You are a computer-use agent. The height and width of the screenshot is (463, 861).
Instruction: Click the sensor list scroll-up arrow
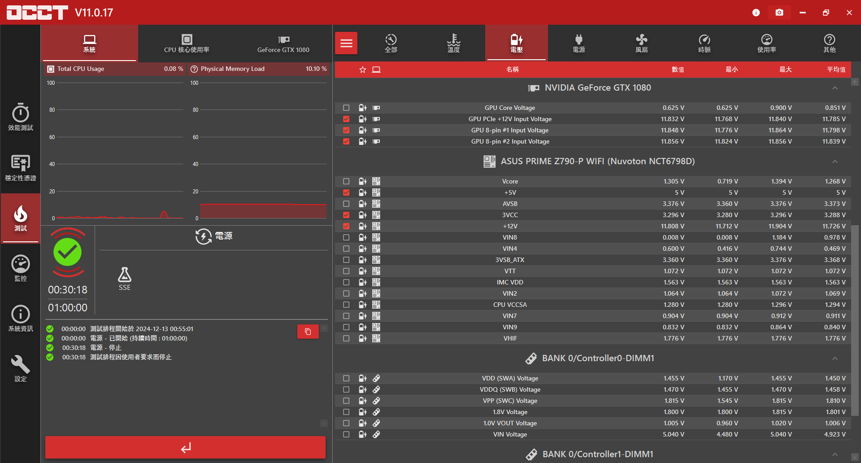pyautogui.click(x=855, y=82)
